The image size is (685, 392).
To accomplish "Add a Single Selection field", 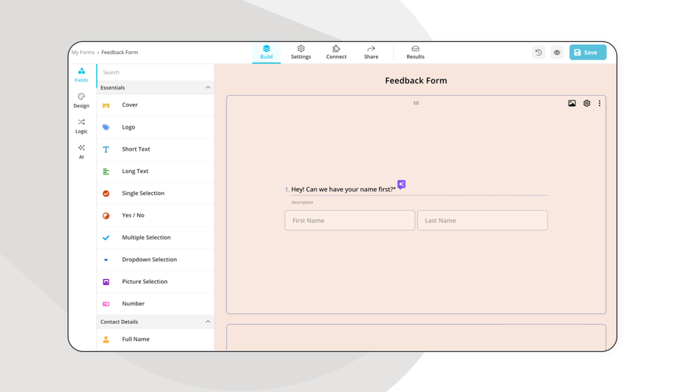I will tap(142, 193).
